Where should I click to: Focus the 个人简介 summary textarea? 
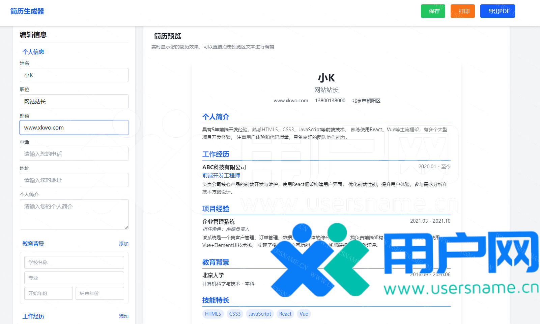74,214
